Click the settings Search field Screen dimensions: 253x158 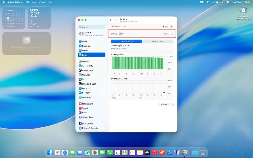92,27
